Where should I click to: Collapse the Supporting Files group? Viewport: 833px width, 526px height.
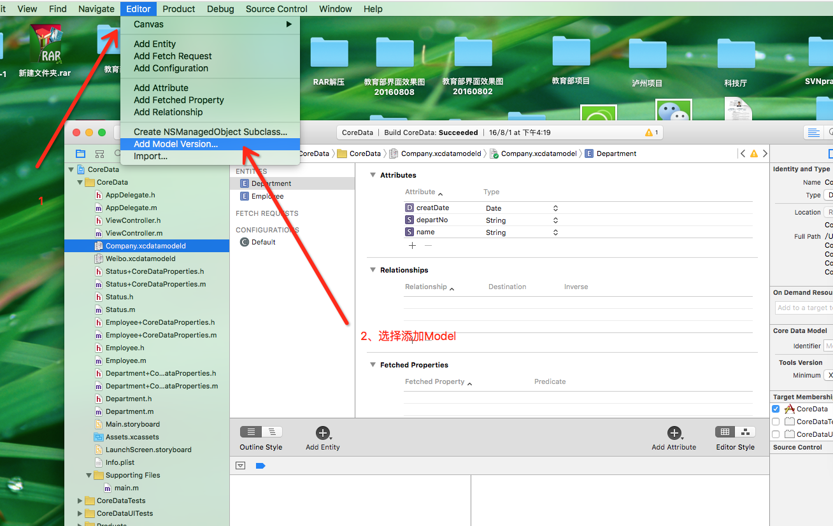pos(89,475)
